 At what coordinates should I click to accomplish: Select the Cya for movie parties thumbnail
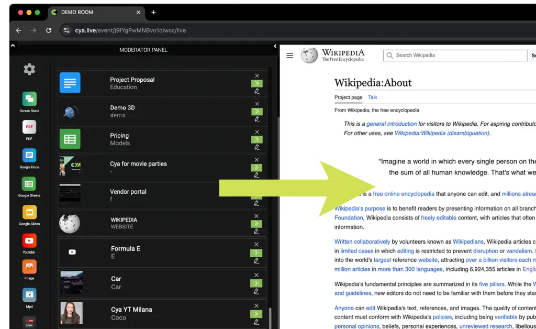tap(70, 166)
